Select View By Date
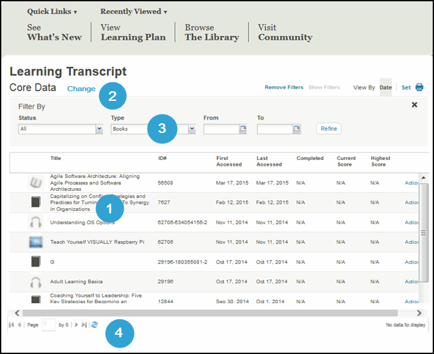The image size is (434, 354). (x=386, y=87)
